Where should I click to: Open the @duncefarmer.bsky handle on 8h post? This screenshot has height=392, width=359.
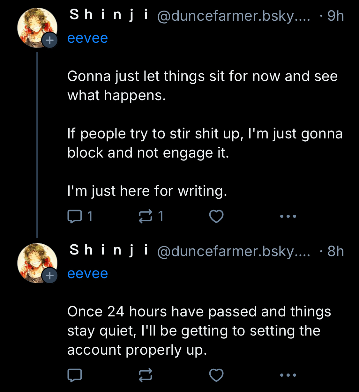[x=233, y=251]
